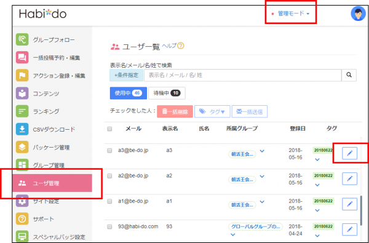Expand group chevron under グローバルグループの...
This screenshot has width=369, height=243.
(x=232, y=234)
